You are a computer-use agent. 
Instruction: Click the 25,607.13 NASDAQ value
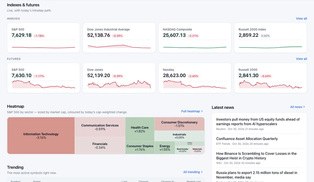tap(174, 35)
